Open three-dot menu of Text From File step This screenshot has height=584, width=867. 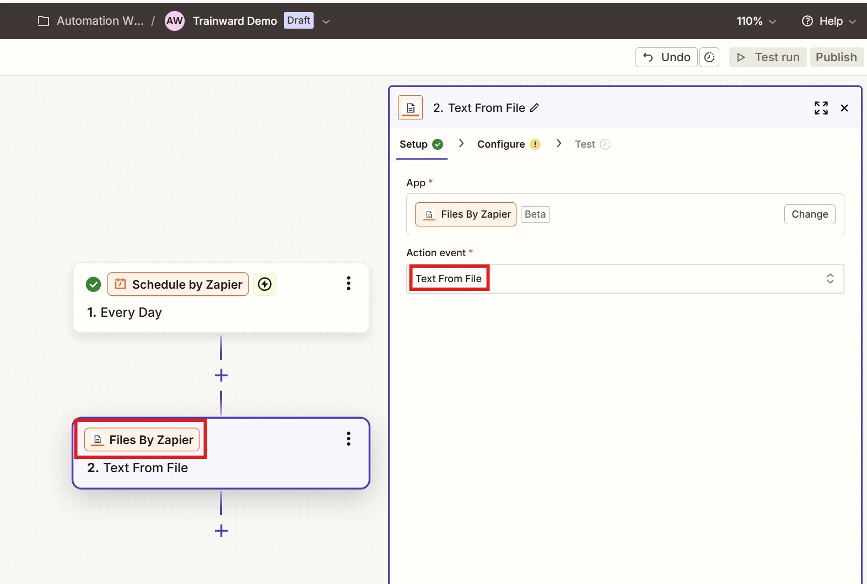click(348, 439)
